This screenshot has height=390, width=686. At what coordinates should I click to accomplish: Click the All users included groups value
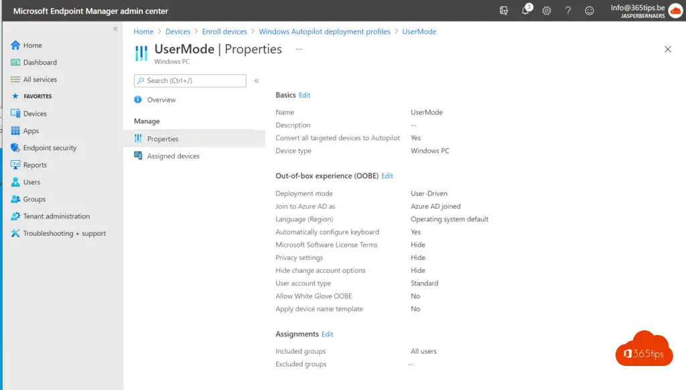pyautogui.click(x=423, y=351)
